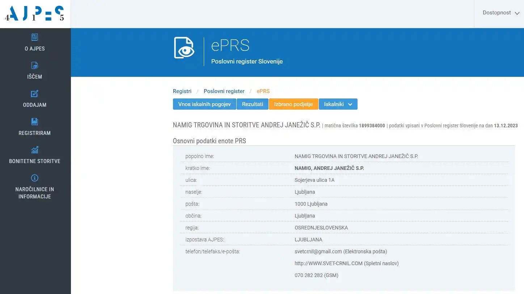524x294 pixels.
Task: Select the Izbrano podjetje tab
Action: click(293, 104)
